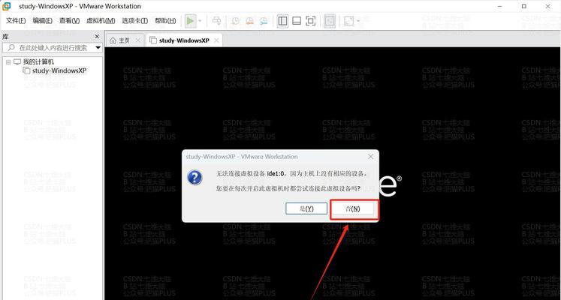Collapse the 我的计算机 tree node

[x=8, y=62]
